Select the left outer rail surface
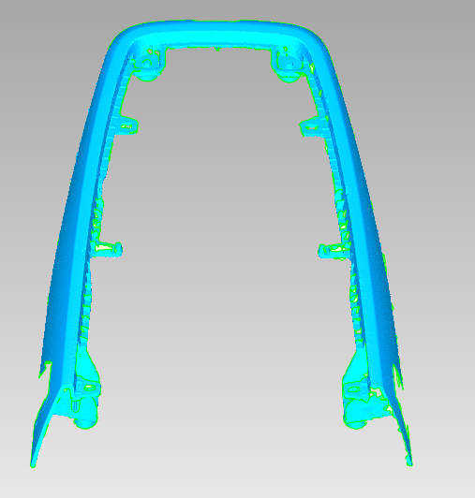 click(x=76, y=223)
